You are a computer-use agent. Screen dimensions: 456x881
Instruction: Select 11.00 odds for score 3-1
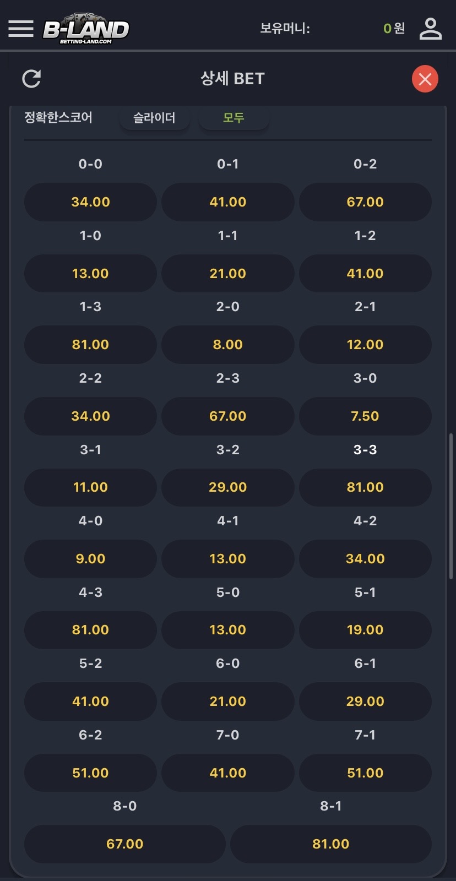[x=90, y=487]
